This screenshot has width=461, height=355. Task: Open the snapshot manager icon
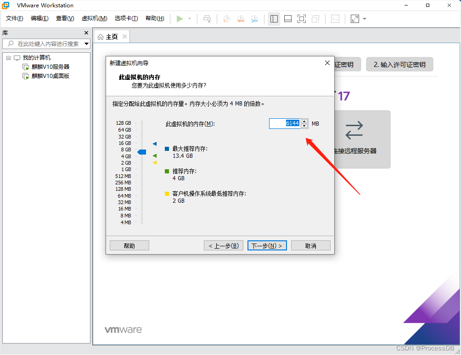pyautogui.click(x=255, y=19)
